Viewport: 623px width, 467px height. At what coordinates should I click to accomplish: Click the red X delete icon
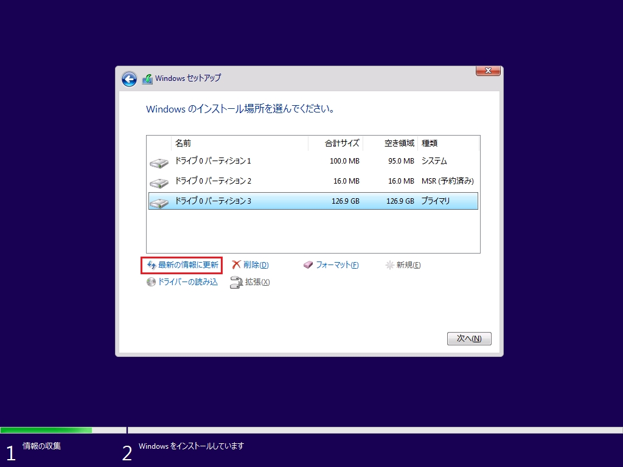pos(237,265)
